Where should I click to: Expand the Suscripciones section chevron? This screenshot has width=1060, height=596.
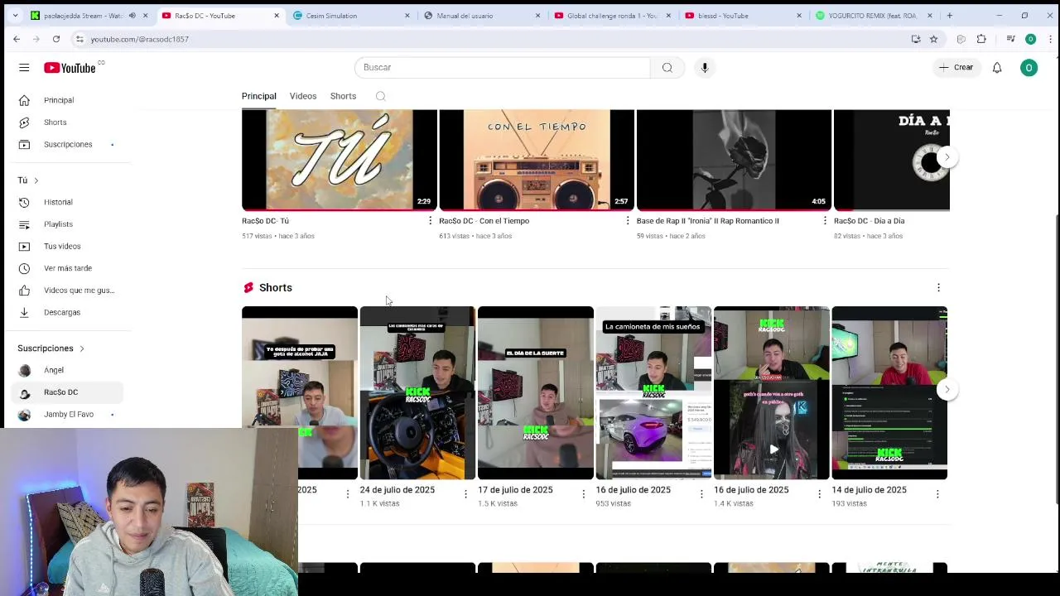click(x=82, y=348)
